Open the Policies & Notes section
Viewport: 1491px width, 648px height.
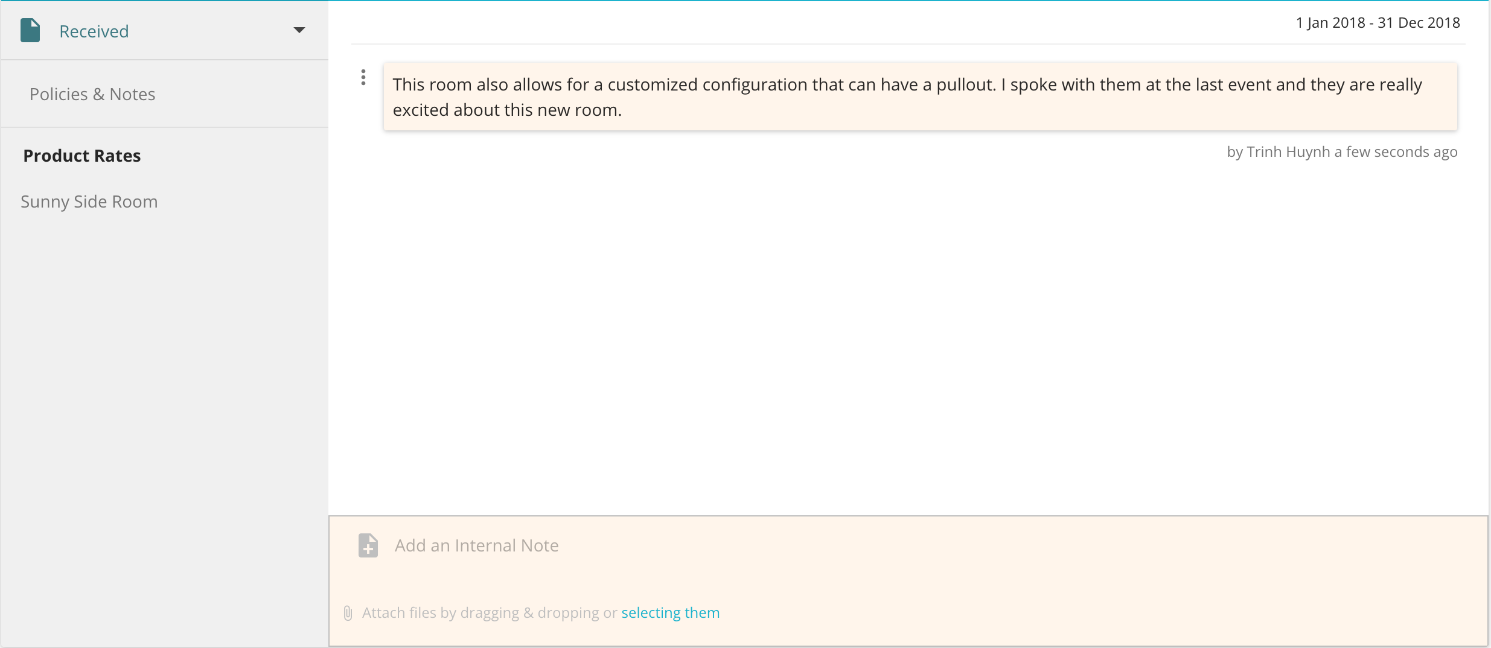click(x=92, y=94)
